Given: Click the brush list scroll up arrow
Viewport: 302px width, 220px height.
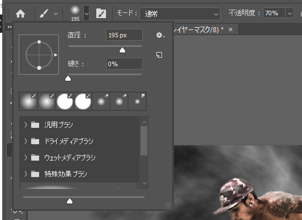Looking at the screenshot, I should (144, 122).
